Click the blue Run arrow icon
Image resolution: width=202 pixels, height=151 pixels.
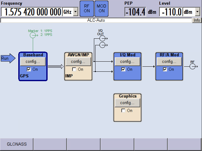pos(8,58)
